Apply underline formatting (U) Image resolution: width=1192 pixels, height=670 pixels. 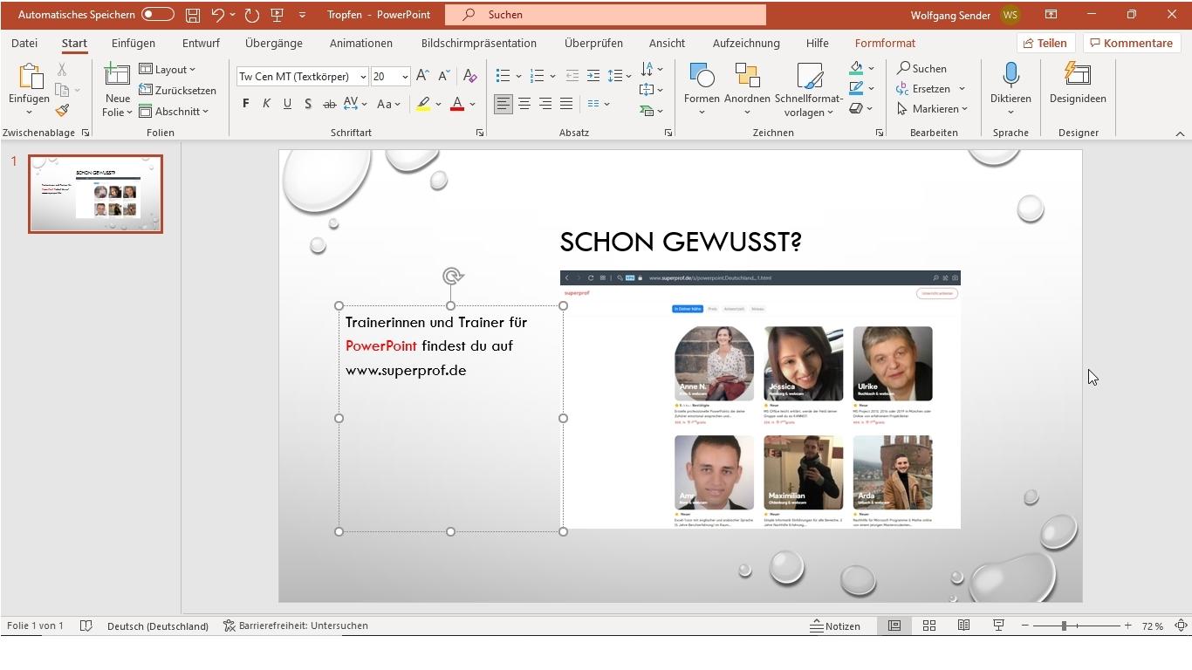tap(287, 104)
